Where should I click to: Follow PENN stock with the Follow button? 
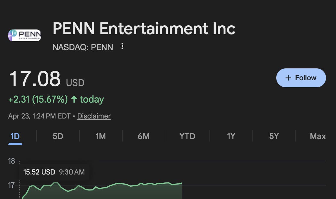pos(301,78)
